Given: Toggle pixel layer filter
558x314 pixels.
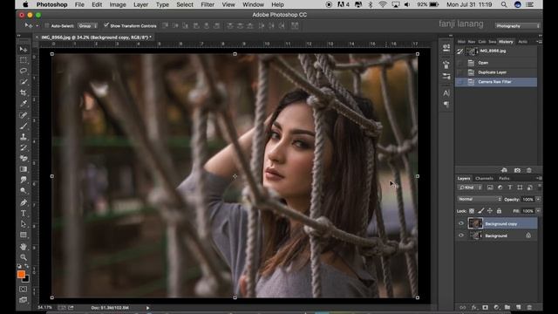Looking at the screenshot, I should click(490, 188).
